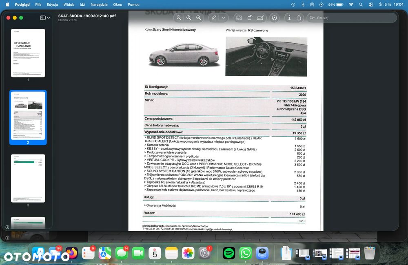
Task: Open FaceTime from the Dock
Action: tap(138, 253)
